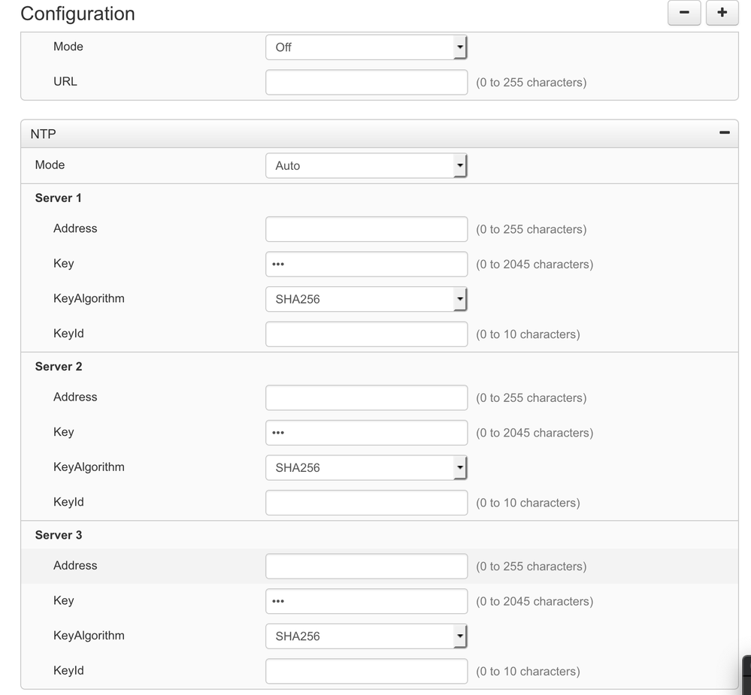
Task: Focus the Server 1 Address field
Action: (366, 229)
